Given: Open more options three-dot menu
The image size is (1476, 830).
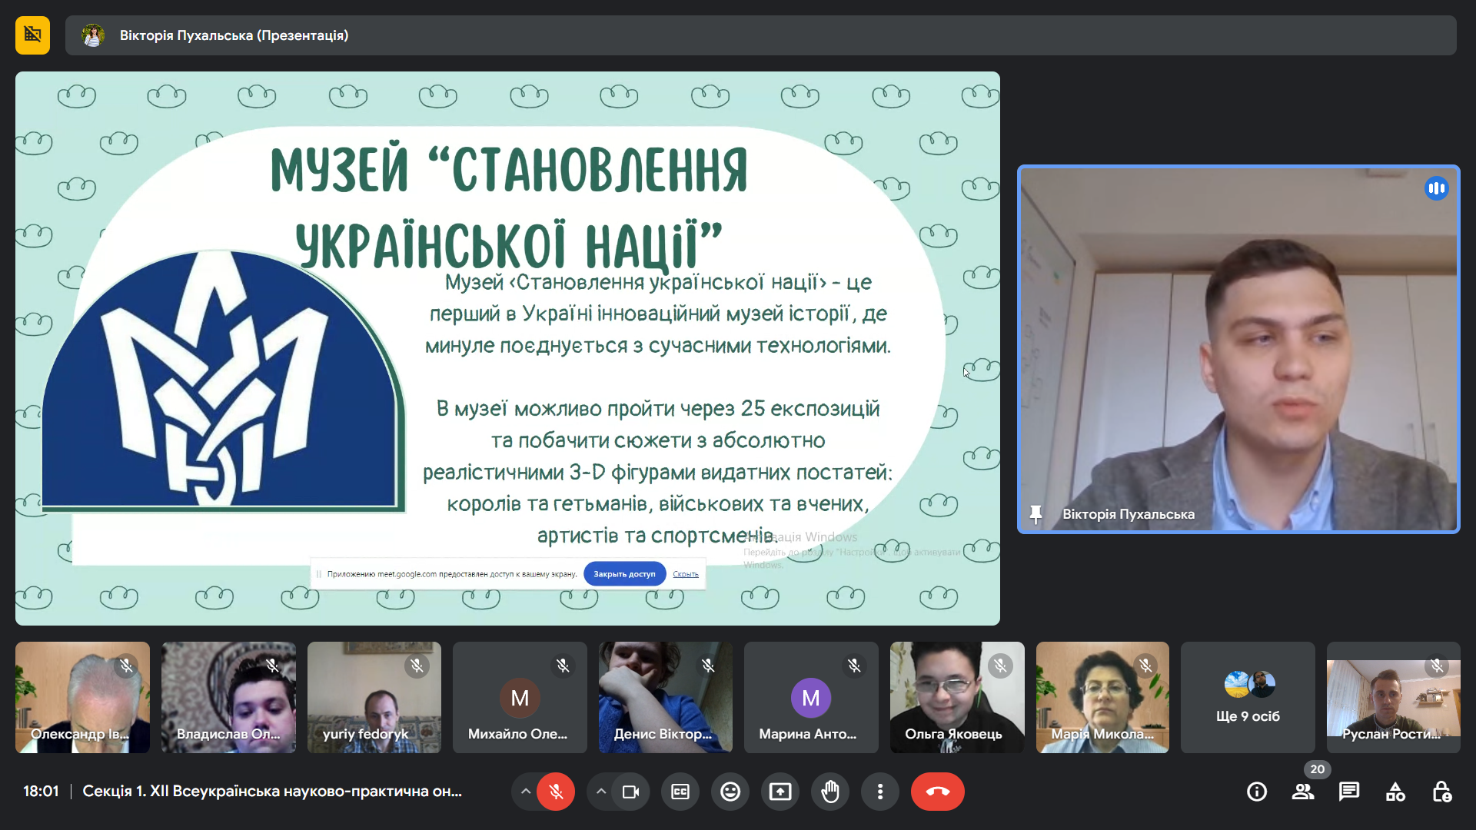Looking at the screenshot, I should click(880, 792).
